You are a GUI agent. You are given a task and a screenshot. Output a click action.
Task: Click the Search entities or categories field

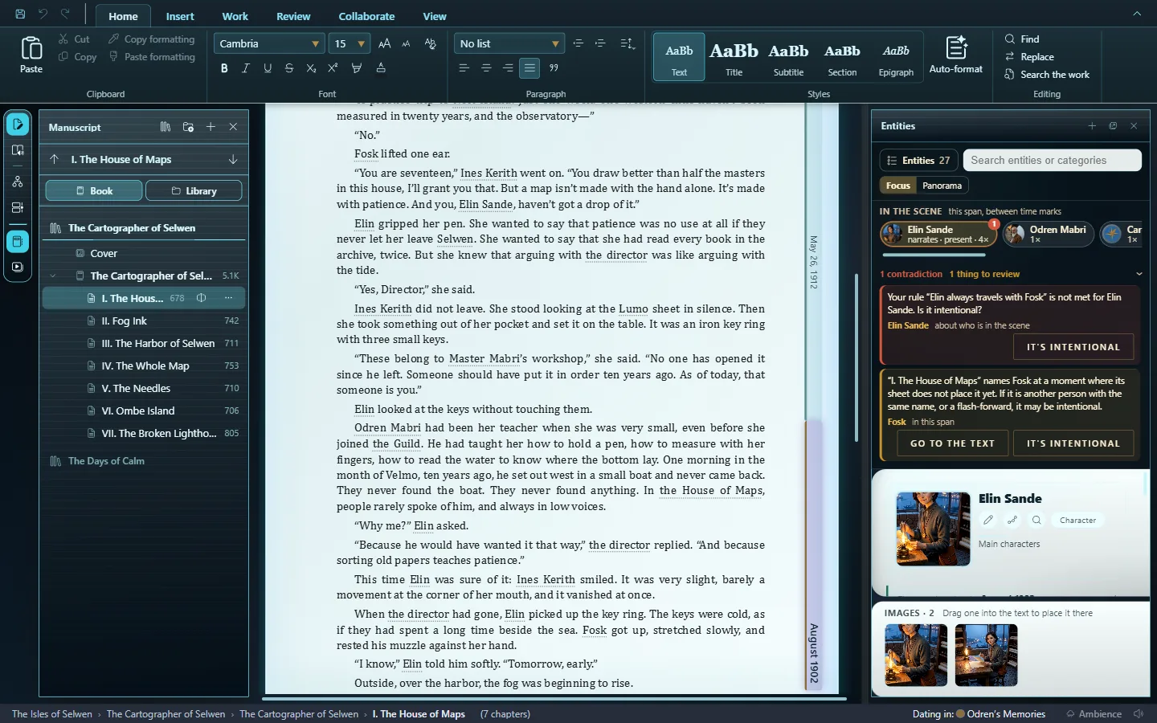1053,160
